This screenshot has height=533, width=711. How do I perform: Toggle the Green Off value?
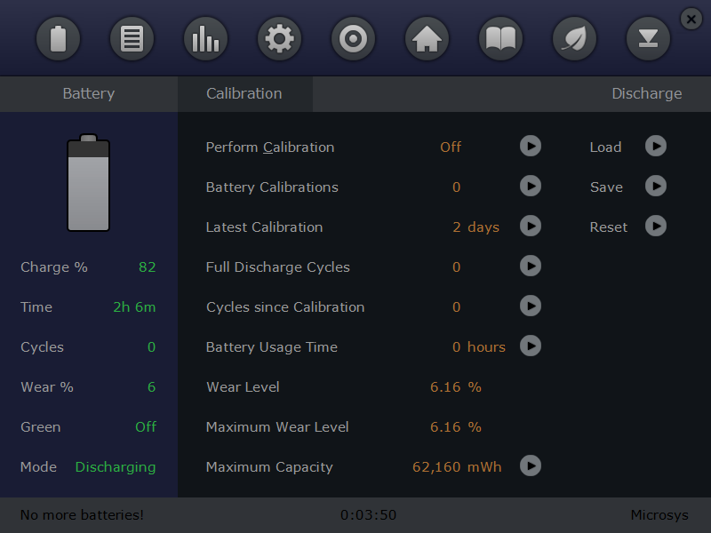tap(146, 427)
